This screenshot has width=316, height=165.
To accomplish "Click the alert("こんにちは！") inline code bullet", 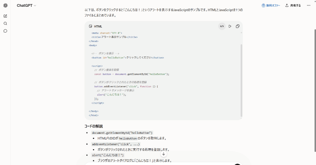I will [x=108, y=155].
